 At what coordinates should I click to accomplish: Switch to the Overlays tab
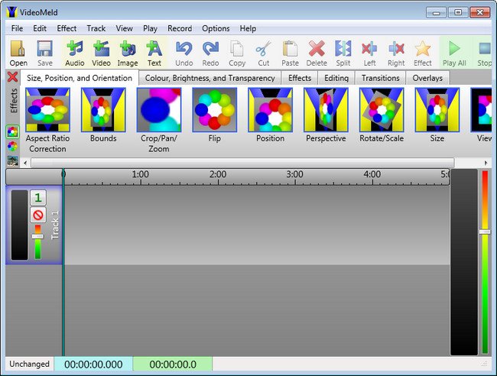click(x=427, y=78)
